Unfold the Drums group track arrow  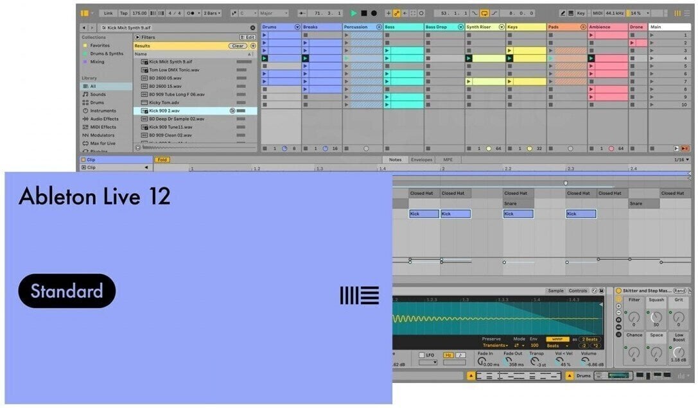[297, 27]
